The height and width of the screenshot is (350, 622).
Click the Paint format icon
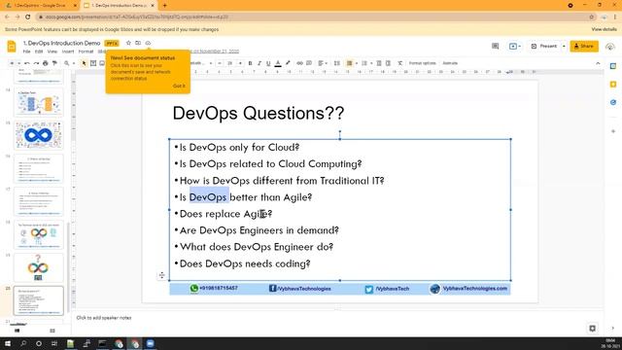(54, 63)
